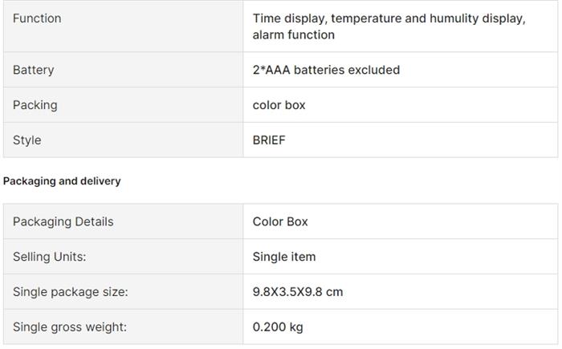562x349 pixels.
Task: Click the Single package size label
Action: tap(70, 292)
